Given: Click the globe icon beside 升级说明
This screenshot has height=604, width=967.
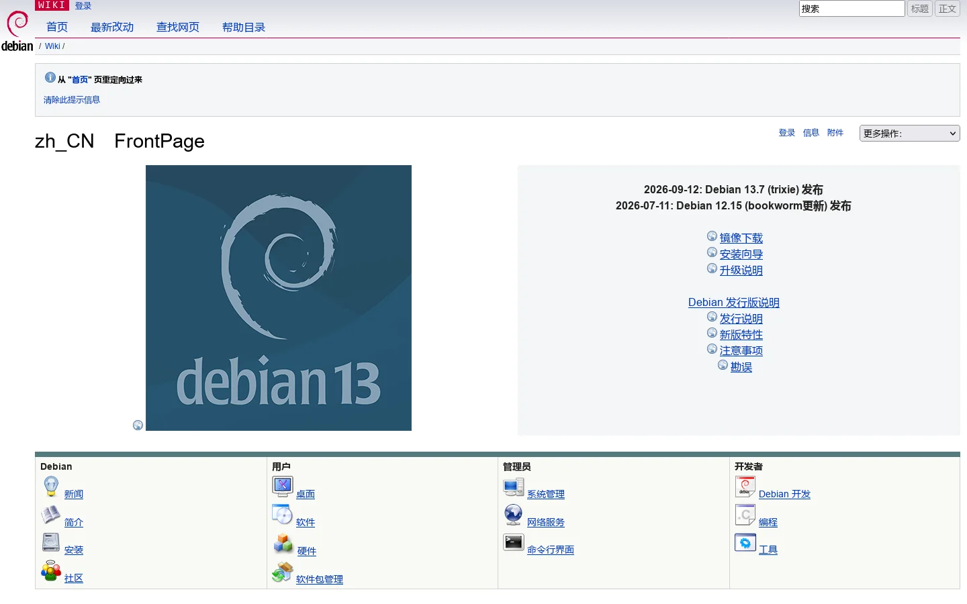Looking at the screenshot, I should pos(712,268).
